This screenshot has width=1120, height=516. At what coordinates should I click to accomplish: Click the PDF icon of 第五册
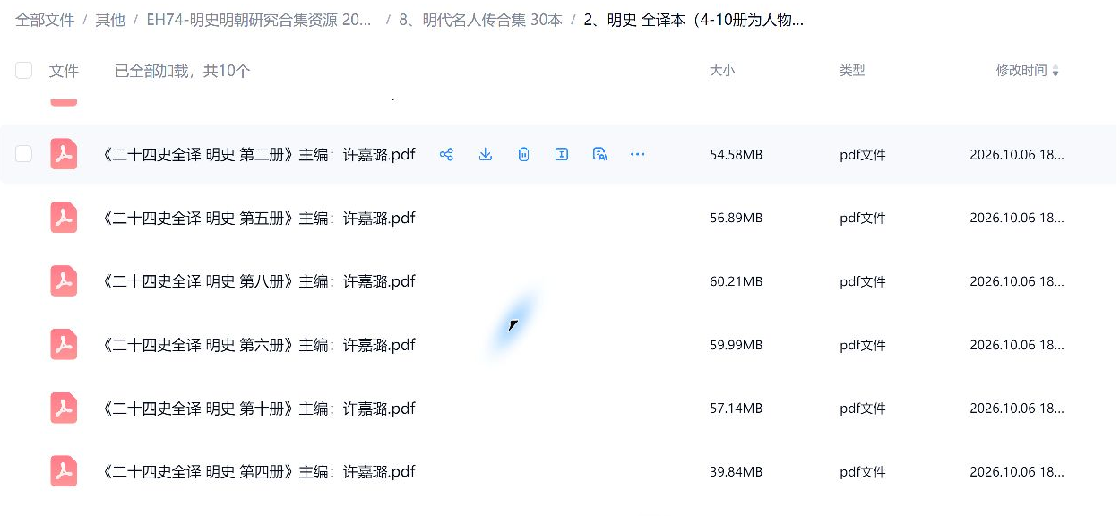pyautogui.click(x=64, y=218)
